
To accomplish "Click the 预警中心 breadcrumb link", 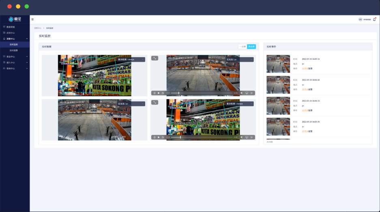I will [x=38, y=28].
